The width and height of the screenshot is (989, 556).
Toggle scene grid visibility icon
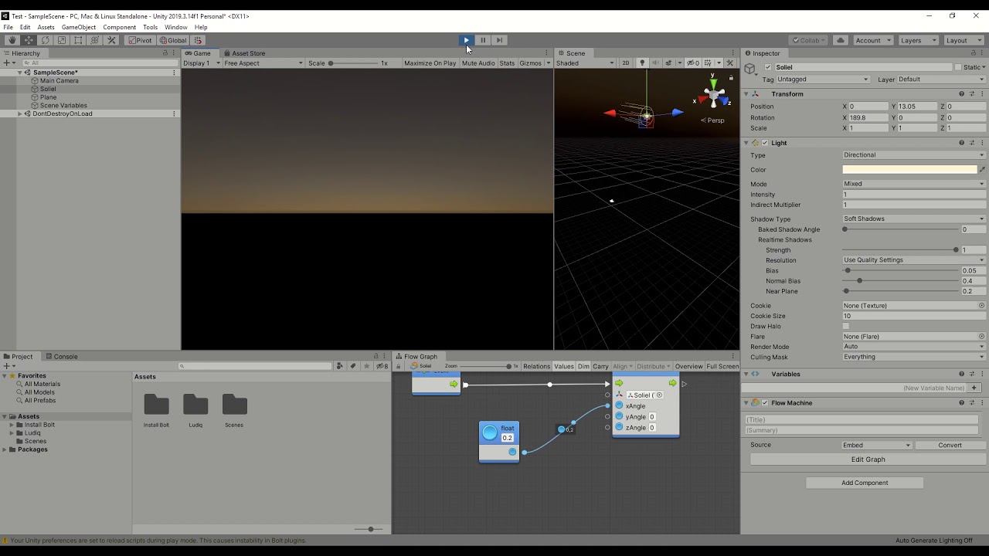708,63
